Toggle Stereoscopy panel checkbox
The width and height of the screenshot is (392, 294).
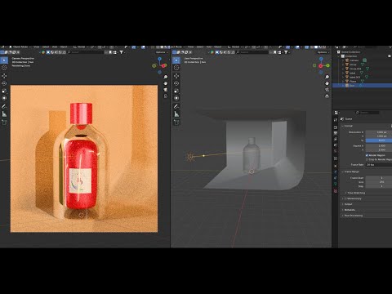point(345,198)
